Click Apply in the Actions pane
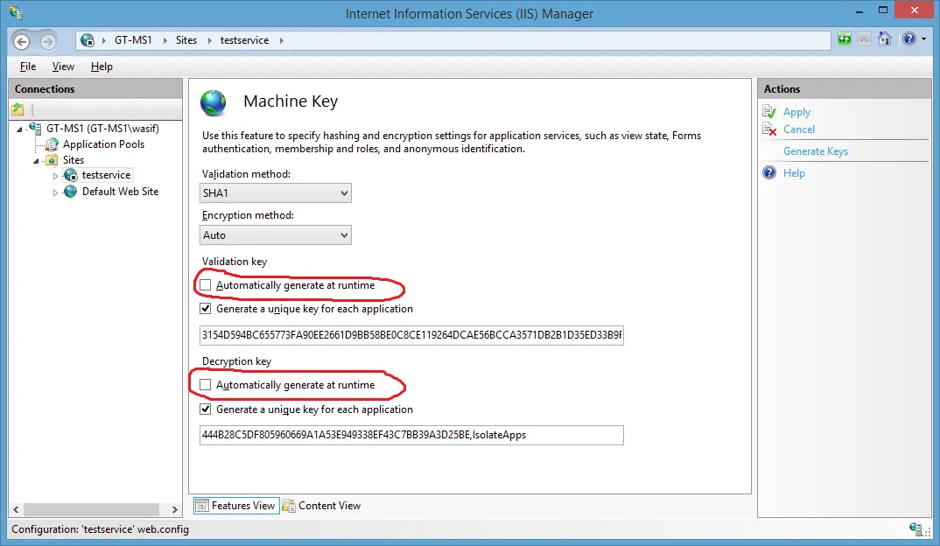 click(x=796, y=112)
